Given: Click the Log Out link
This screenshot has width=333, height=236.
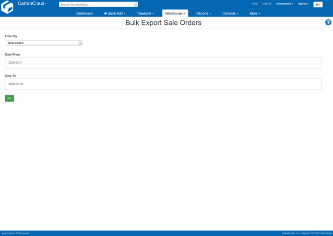Looking at the screenshot, I should [x=267, y=3].
